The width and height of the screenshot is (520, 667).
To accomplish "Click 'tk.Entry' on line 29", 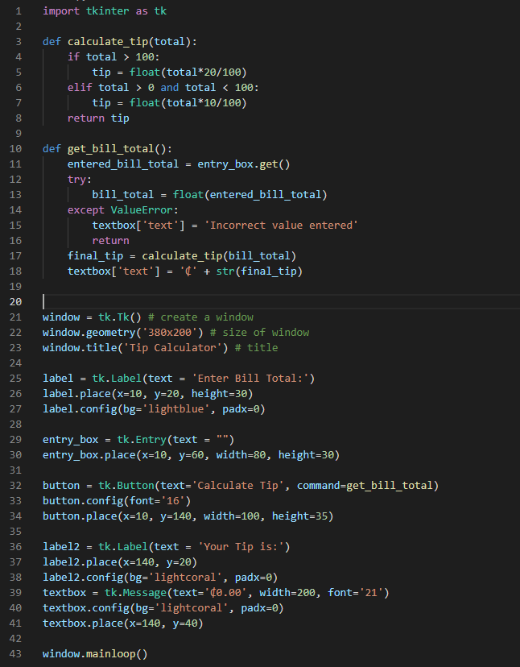I will (x=142, y=440).
